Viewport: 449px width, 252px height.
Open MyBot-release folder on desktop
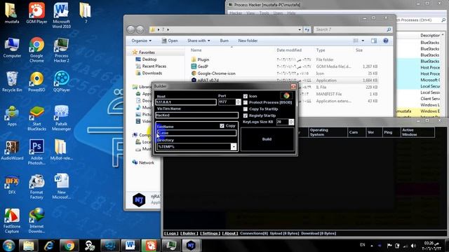(x=61, y=150)
